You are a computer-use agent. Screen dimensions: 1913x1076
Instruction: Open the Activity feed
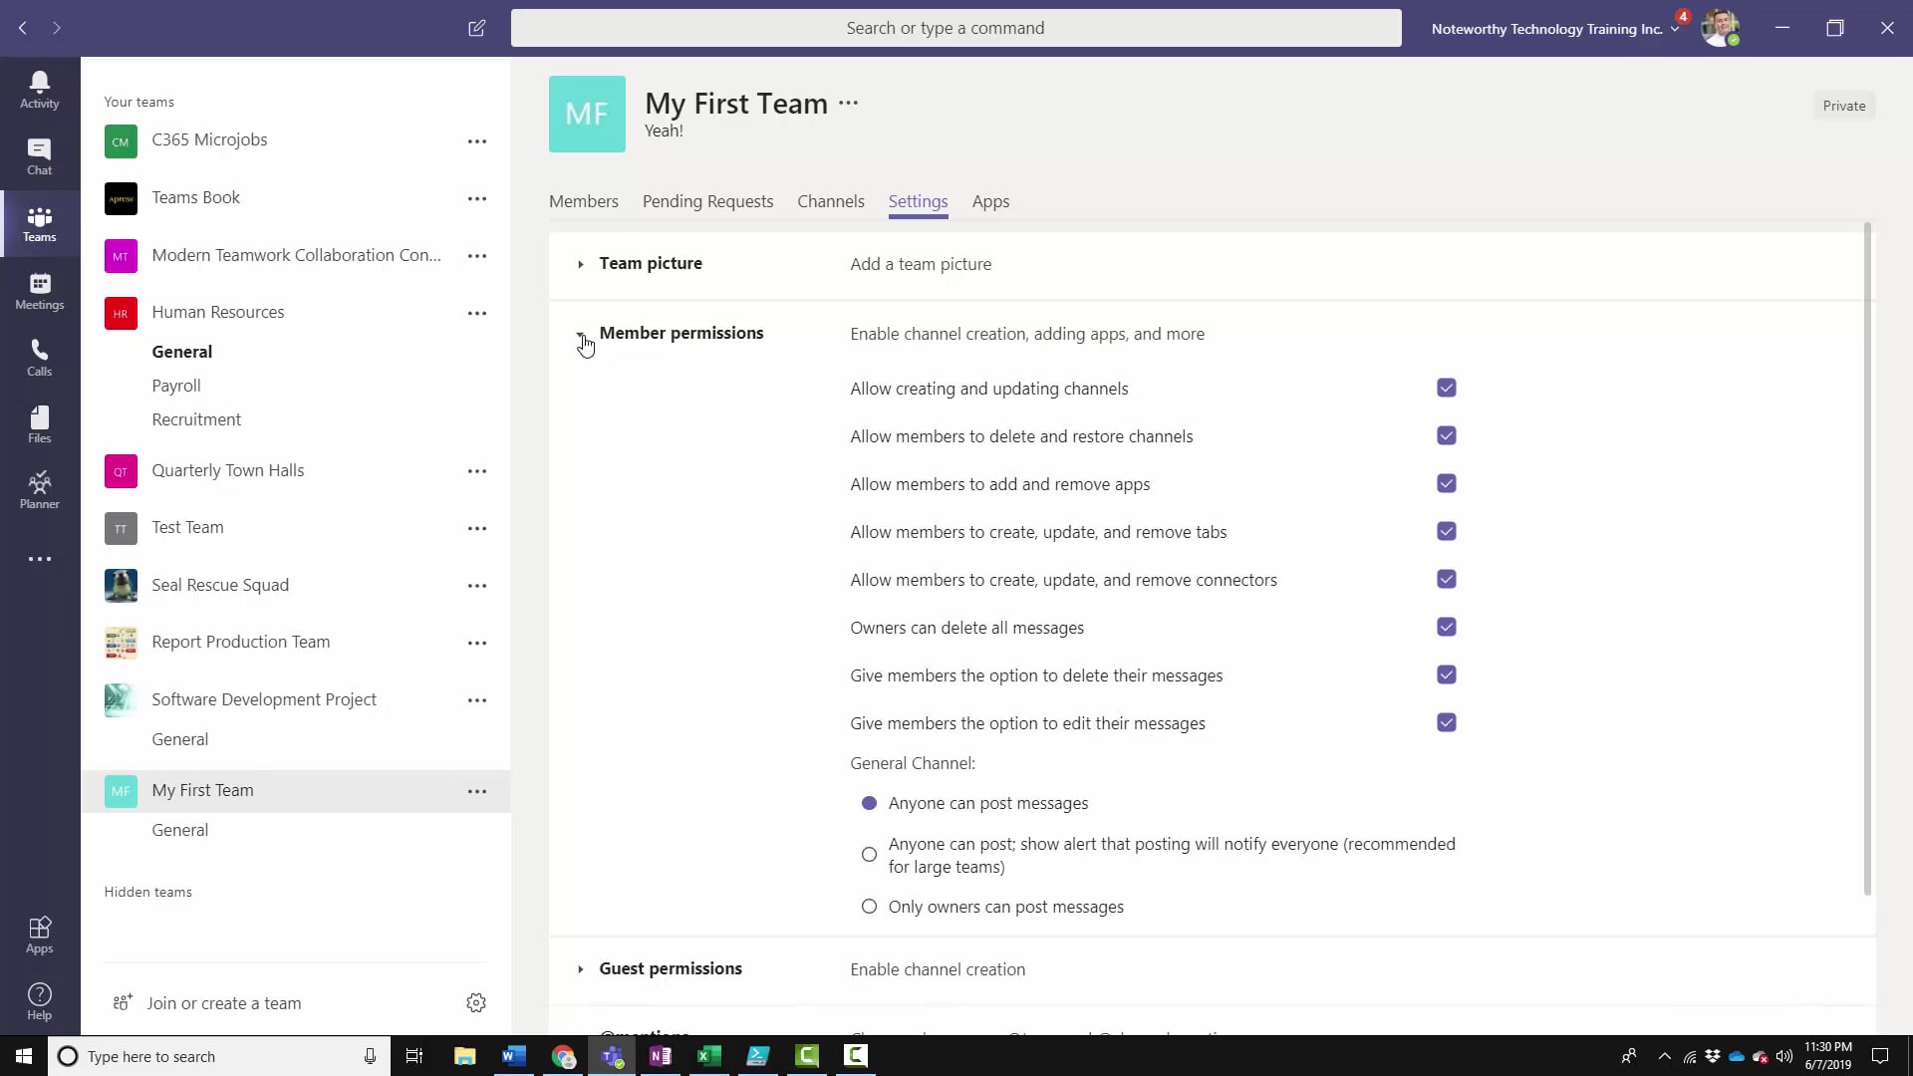[x=39, y=88]
